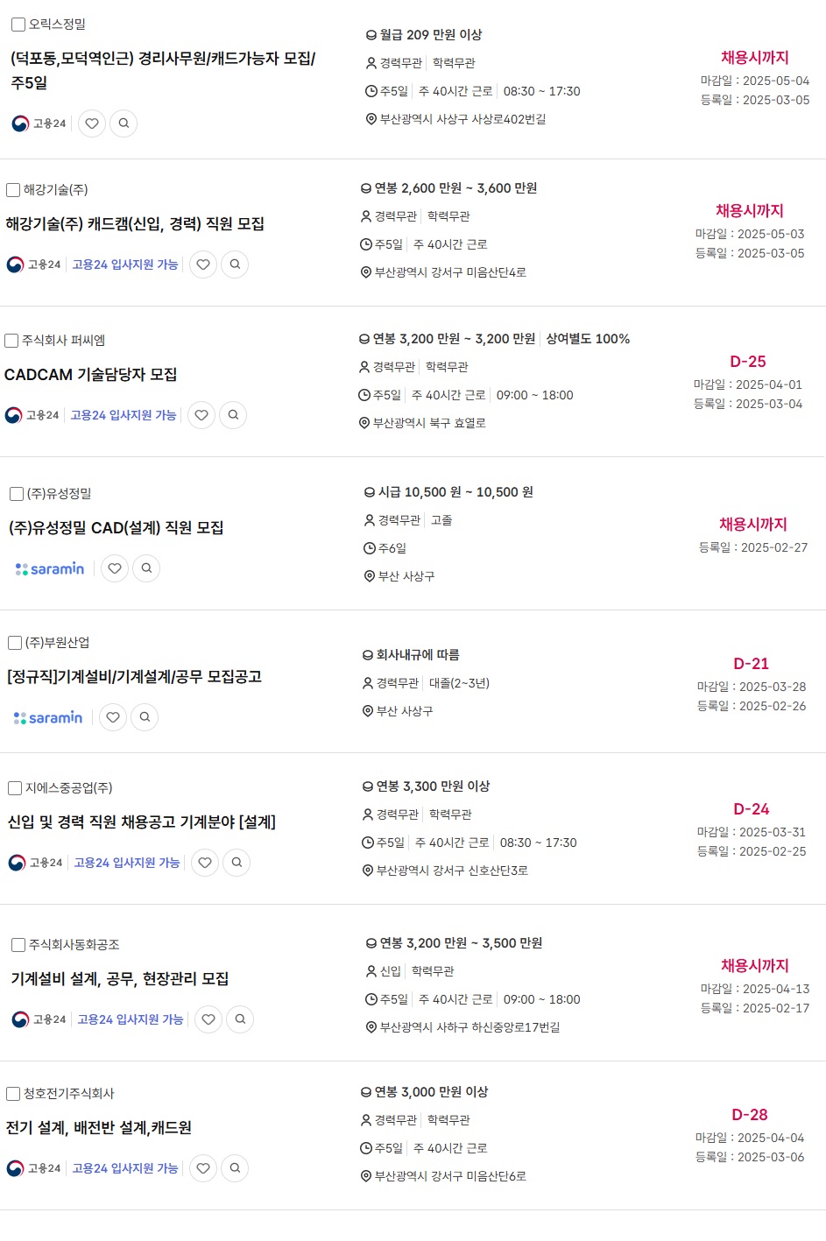Open magnifier preview for CADCAM 기술담당자 모집
The image size is (826, 1241).
[x=233, y=415]
